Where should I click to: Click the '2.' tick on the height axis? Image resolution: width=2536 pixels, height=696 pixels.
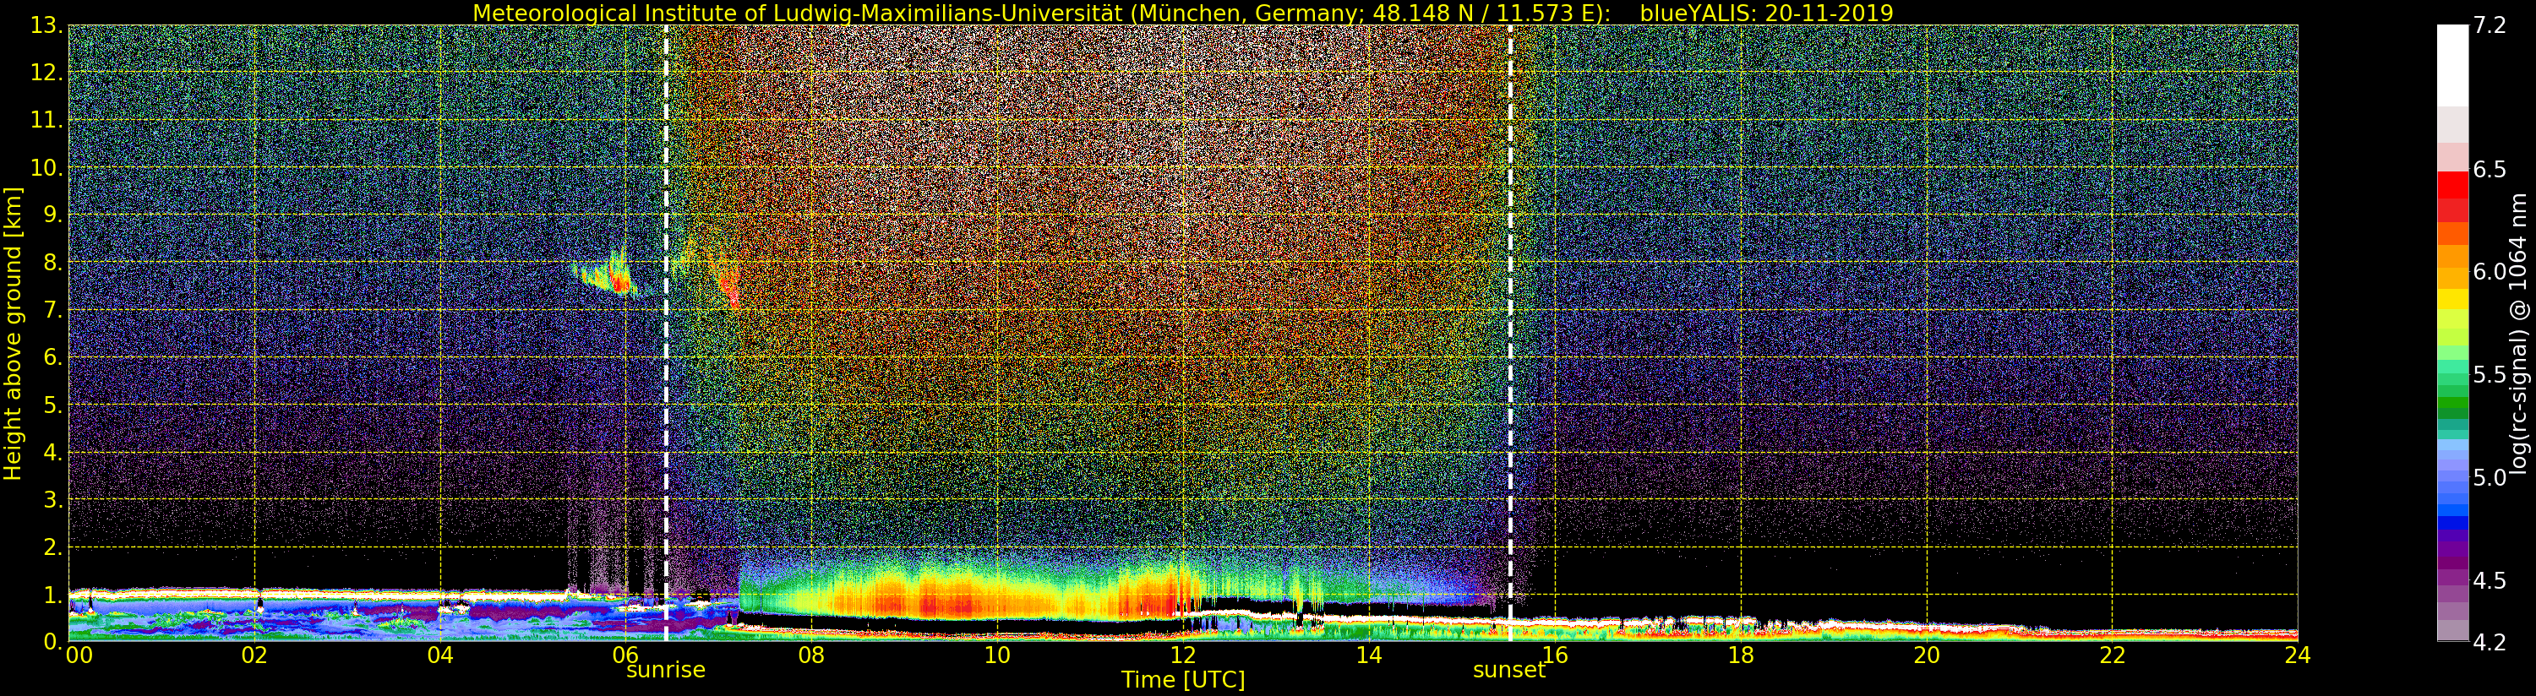(x=53, y=546)
